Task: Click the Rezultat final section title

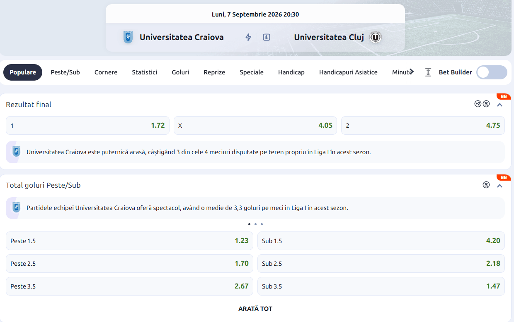Action: click(x=29, y=105)
